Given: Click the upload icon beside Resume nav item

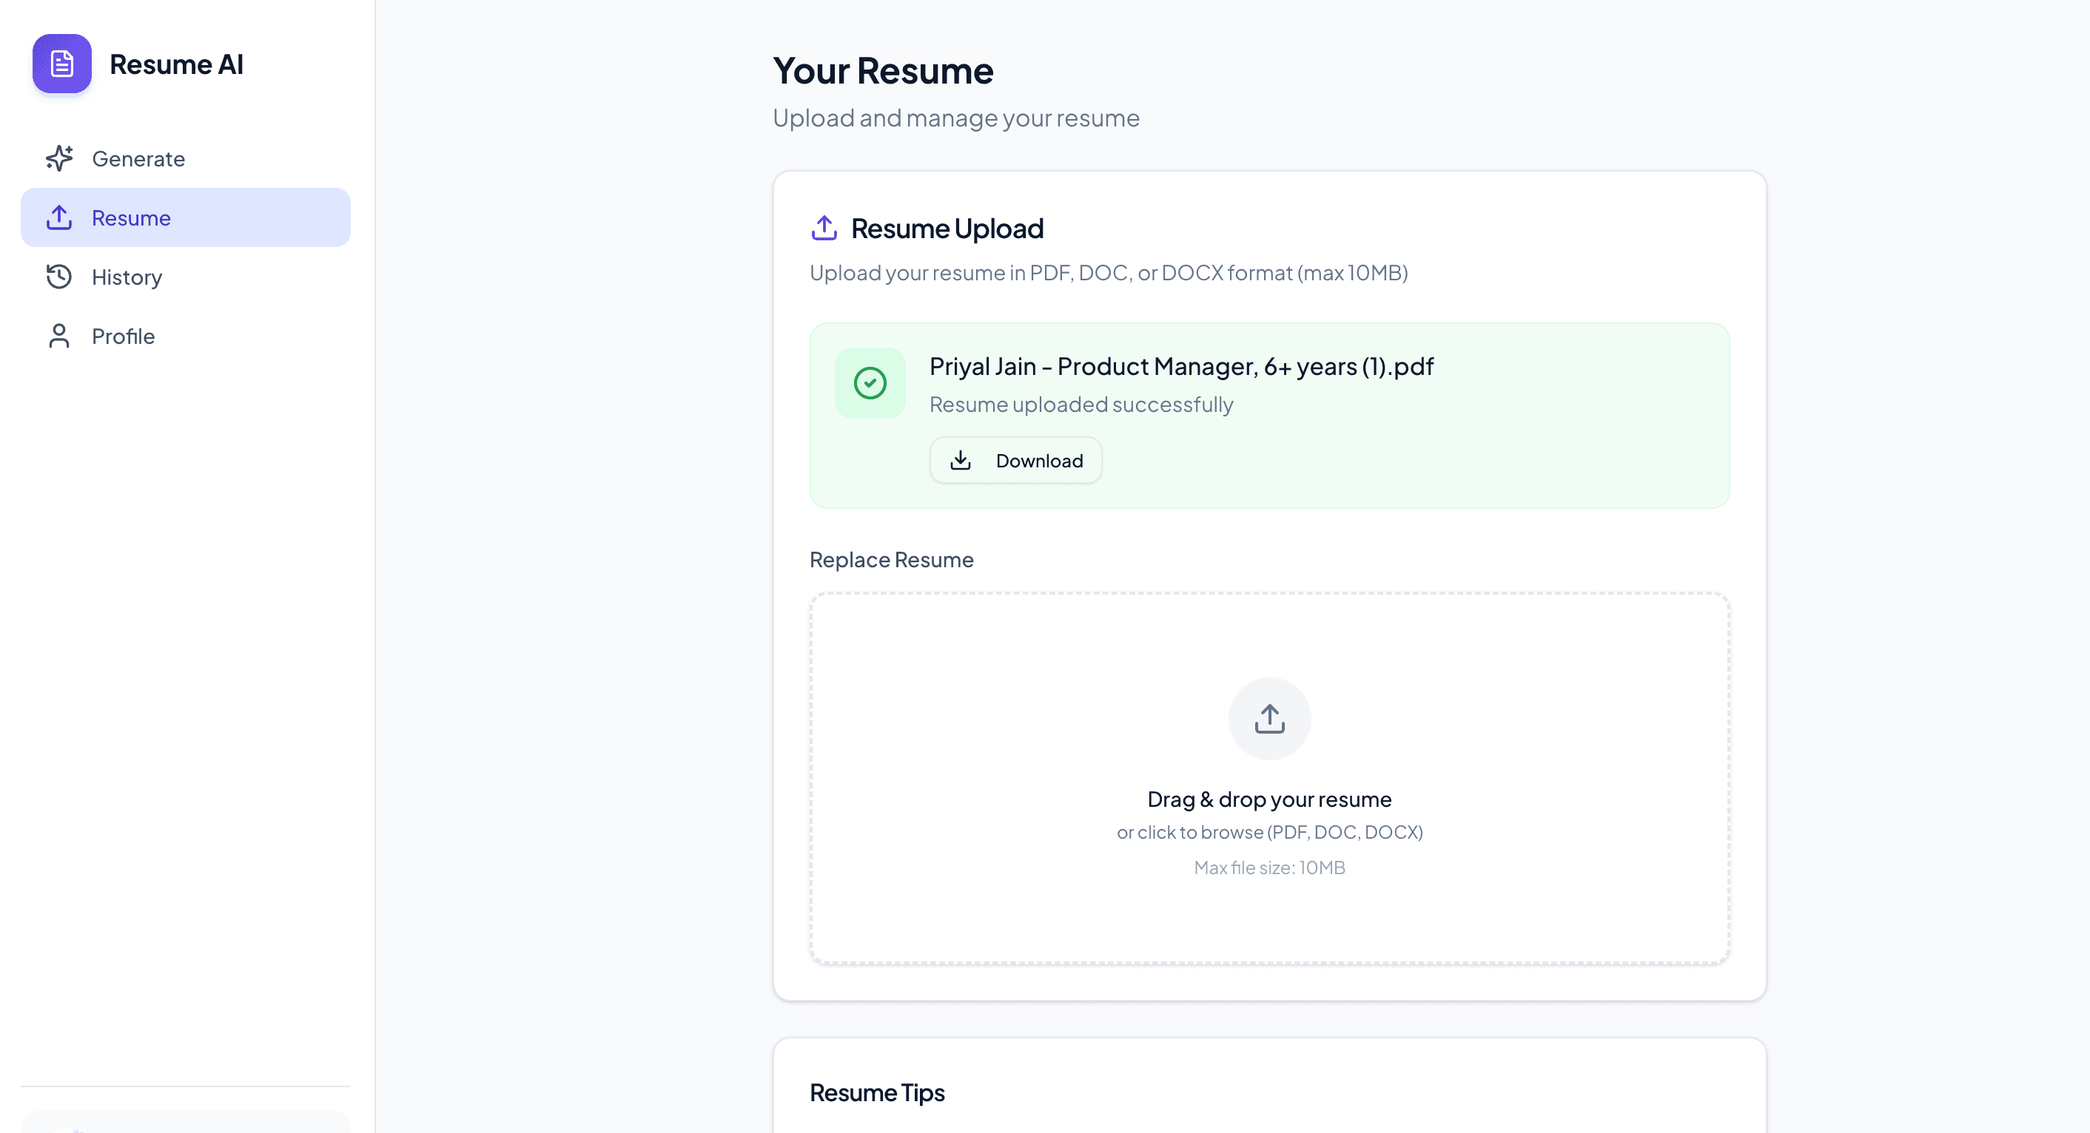Looking at the screenshot, I should [58, 217].
